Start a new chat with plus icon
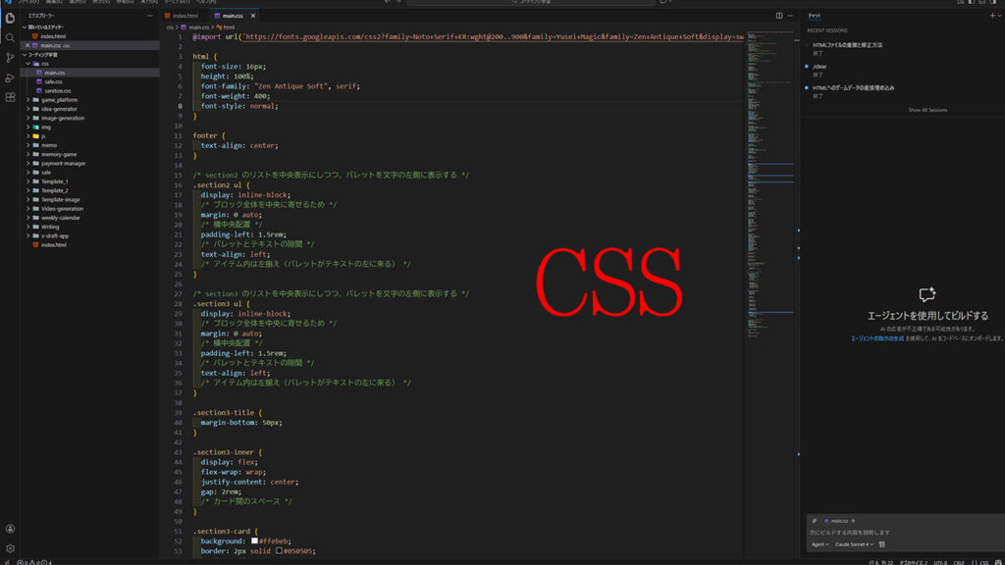The image size is (1005, 565). 990,16
